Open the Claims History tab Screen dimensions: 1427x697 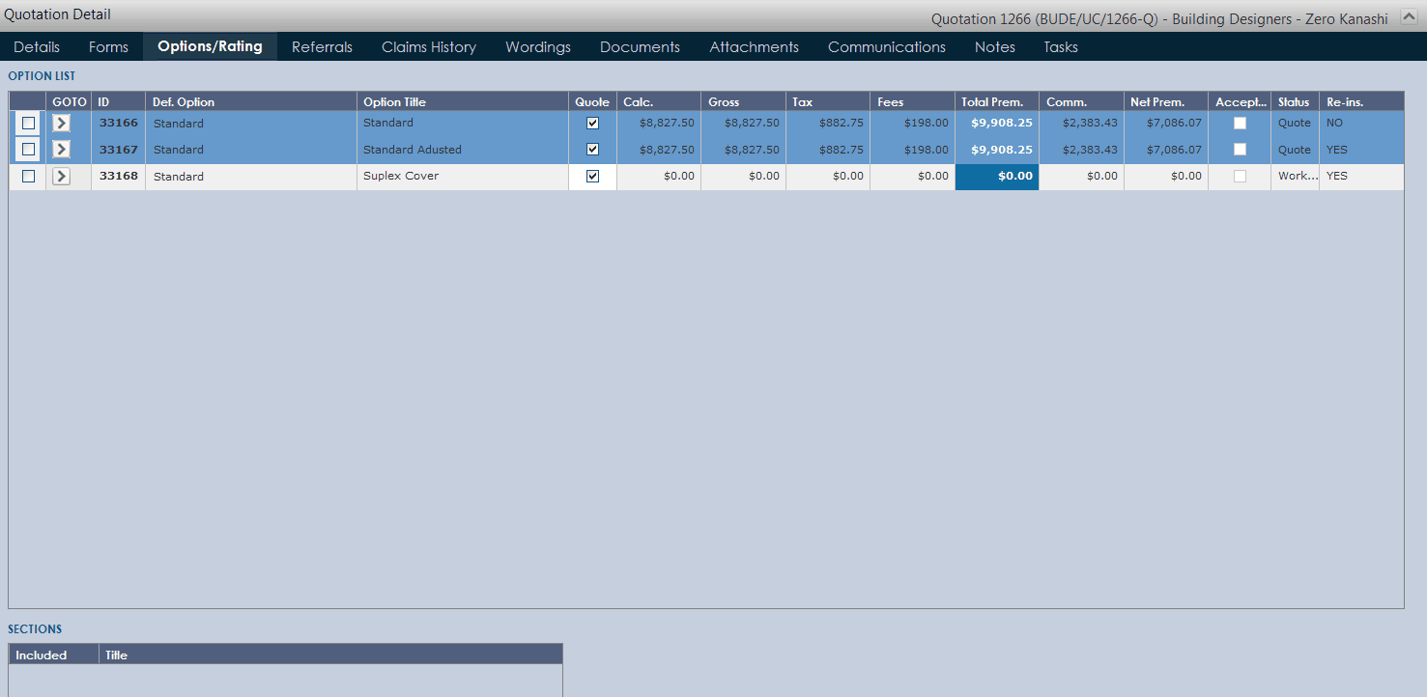point(429,46)
